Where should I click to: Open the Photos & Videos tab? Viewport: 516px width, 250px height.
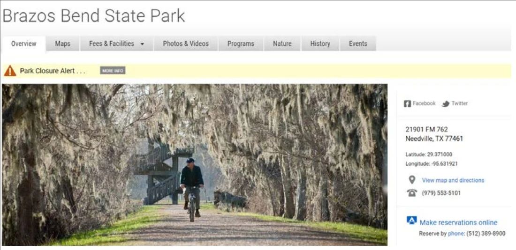186,44
